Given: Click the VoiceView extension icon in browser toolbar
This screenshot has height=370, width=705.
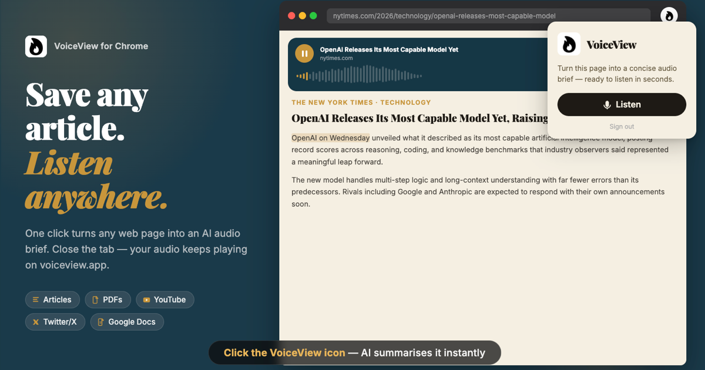Looking at the screenshot, I should (x=669, y=16).
